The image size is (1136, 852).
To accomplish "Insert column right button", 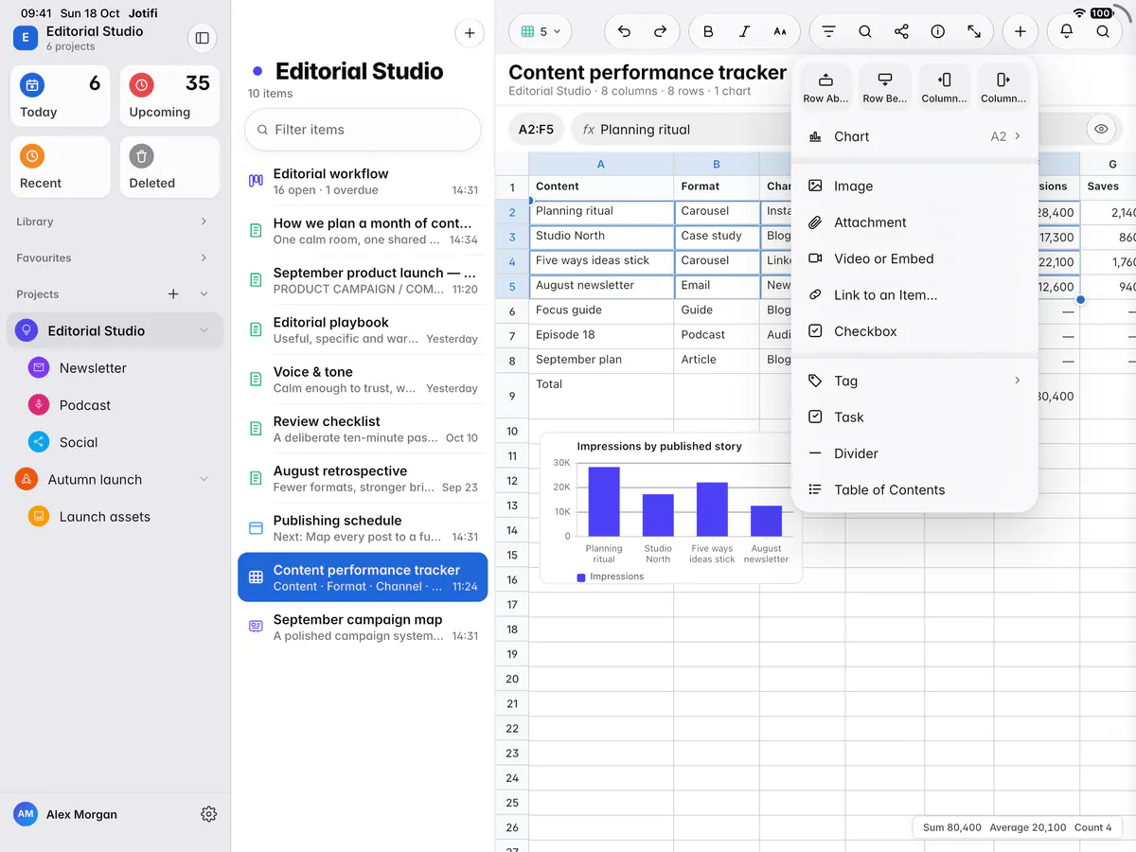I will [1003, 87].
